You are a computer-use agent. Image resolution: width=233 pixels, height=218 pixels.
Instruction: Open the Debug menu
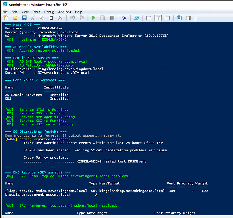point(49,12)
